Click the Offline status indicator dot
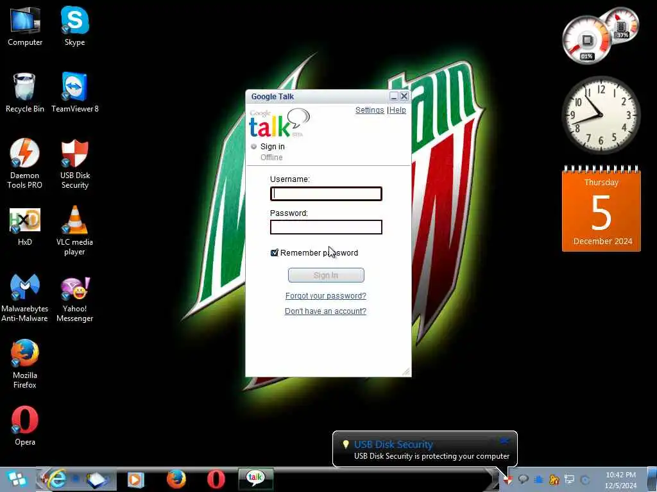The width and height of the screenshot is (657, 492). point(254,147)
